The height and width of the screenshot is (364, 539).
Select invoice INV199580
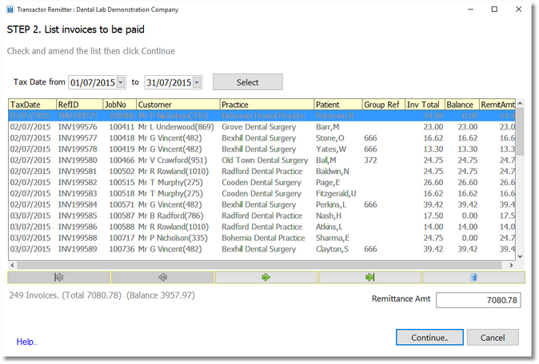262,160
